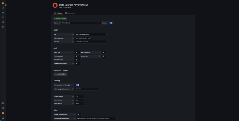Screen dimensions: 239x121
Task: Click the Custom HTTP Headers label
Action: tap(61, 70)
